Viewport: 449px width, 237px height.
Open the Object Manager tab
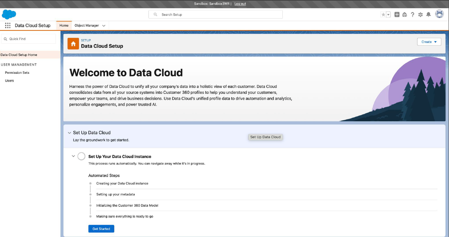(87, 26)
